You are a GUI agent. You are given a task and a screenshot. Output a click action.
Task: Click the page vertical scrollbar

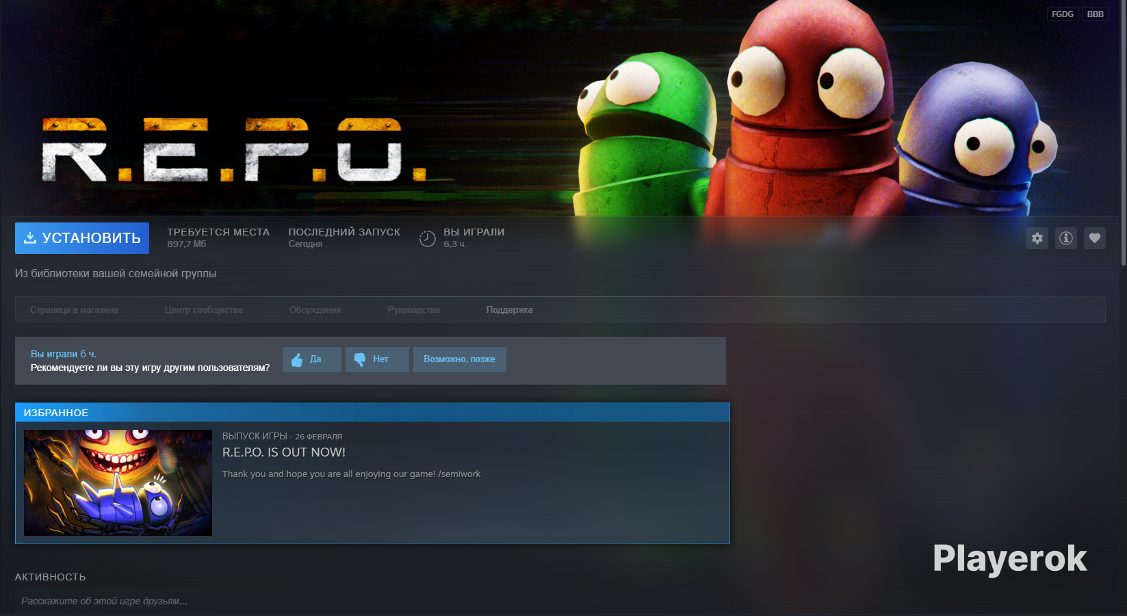[x=1123, y=133]
